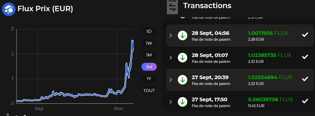This screenshot has height=116, width=315.
Task: Click green receive arrow for 27 Sept, 20:39
Action: (x=182, y=80)
